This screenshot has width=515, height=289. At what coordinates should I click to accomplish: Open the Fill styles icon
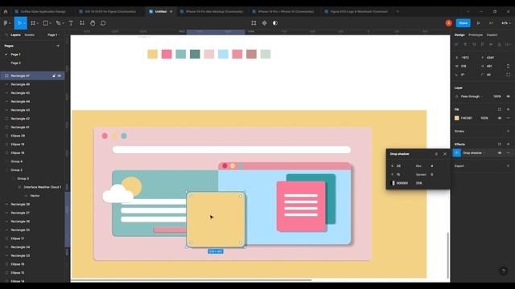[x=500, y=109]
